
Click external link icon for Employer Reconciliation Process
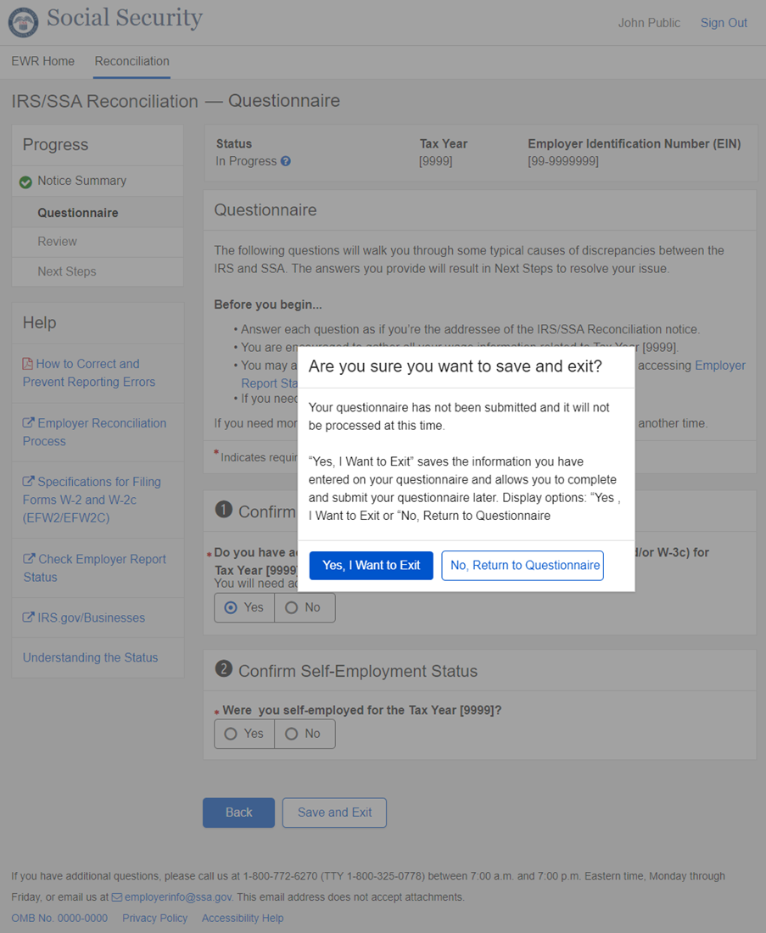click(x=29, y=423)
